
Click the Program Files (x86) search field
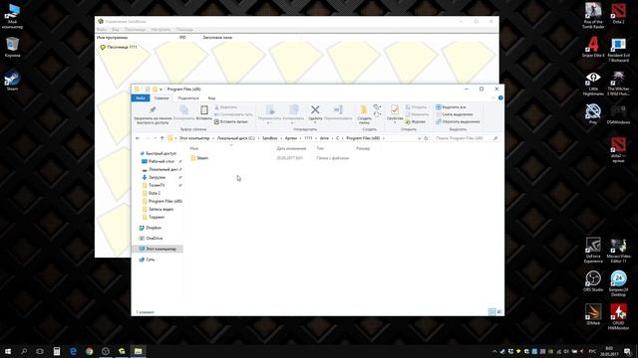click(466, 138)
